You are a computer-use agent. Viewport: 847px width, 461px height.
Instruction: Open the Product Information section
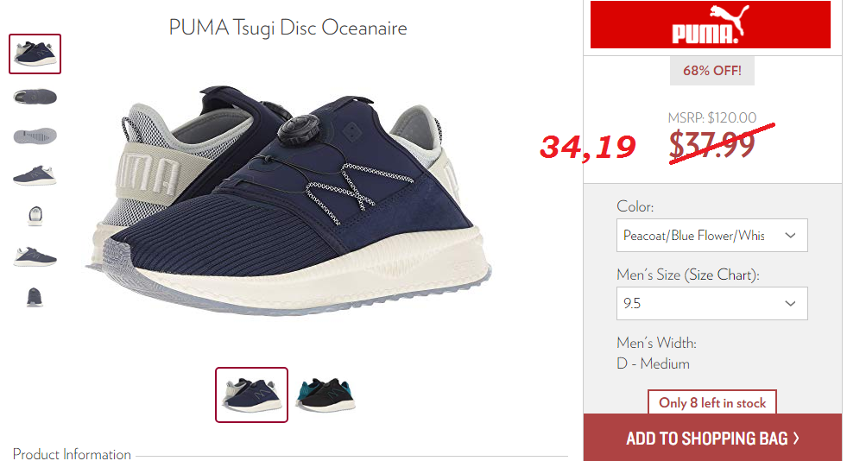coord(72,454)
